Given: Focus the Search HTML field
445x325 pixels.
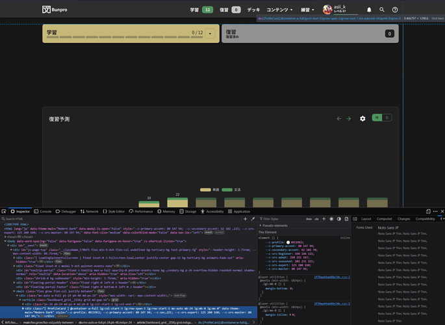Looking at the screenshot, I should point(121,219).
